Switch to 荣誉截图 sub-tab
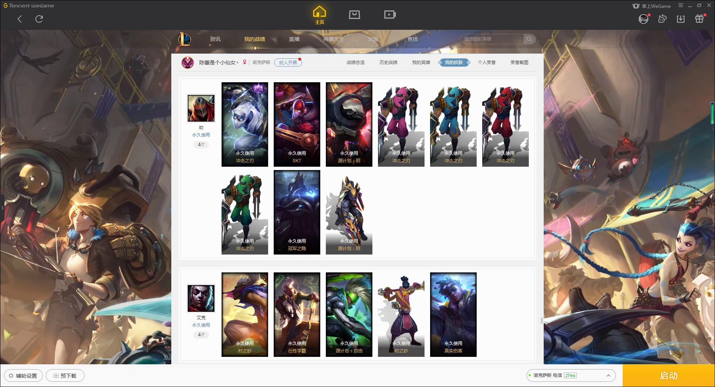The width and height of the screenshot is (715, 387). 519,63
